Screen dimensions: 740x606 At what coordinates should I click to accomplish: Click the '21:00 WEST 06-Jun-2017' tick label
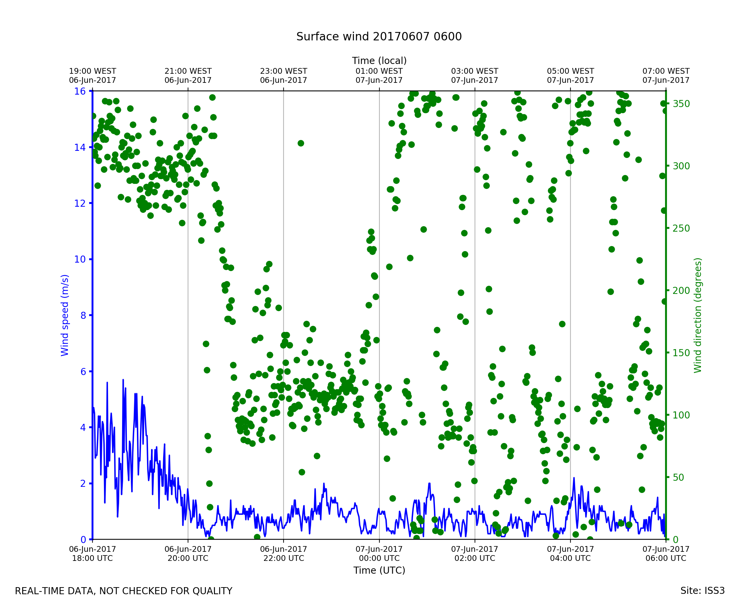coord(188,76)
